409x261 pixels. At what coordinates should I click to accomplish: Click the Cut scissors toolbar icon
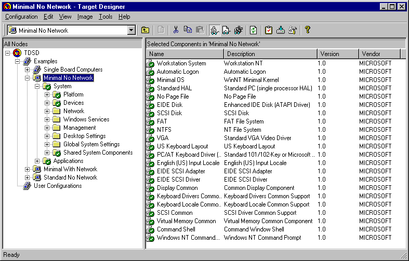point(176,30)
